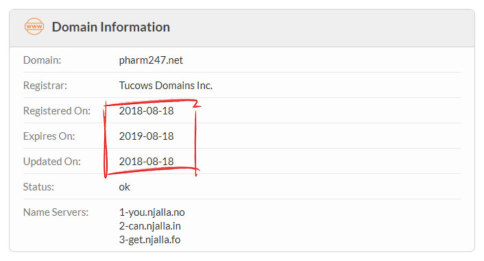Click name server 2-can.njalla.in

149,226
